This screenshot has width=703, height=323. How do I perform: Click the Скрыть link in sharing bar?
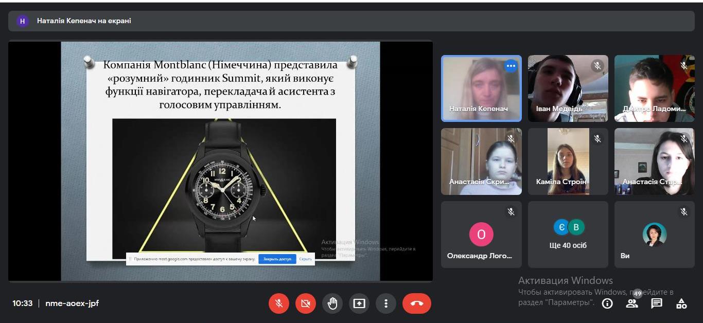(306, 259)
